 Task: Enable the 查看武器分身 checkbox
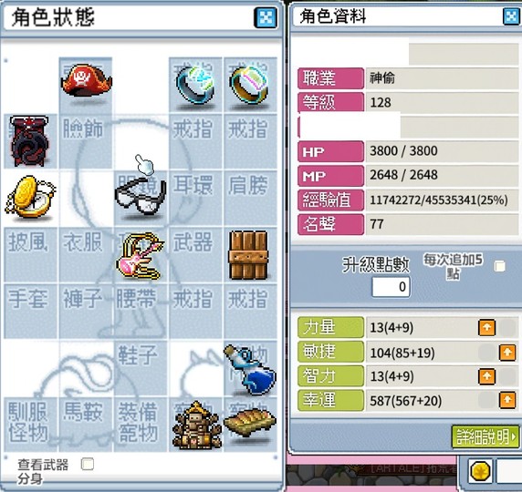point(88,464)
